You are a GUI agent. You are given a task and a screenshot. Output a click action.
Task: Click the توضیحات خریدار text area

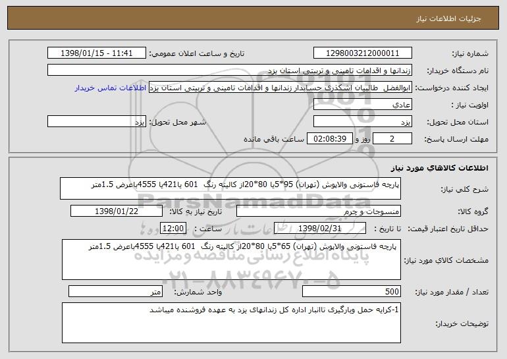[231, 323]
